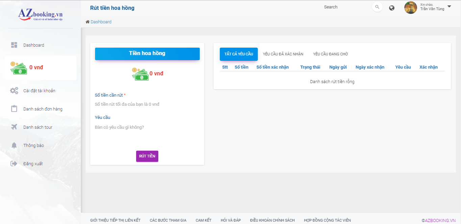This screenshot has width=461, height=224.
Task: Open the Yêu cầu đang chờ tab
Action: coord(330,54)
